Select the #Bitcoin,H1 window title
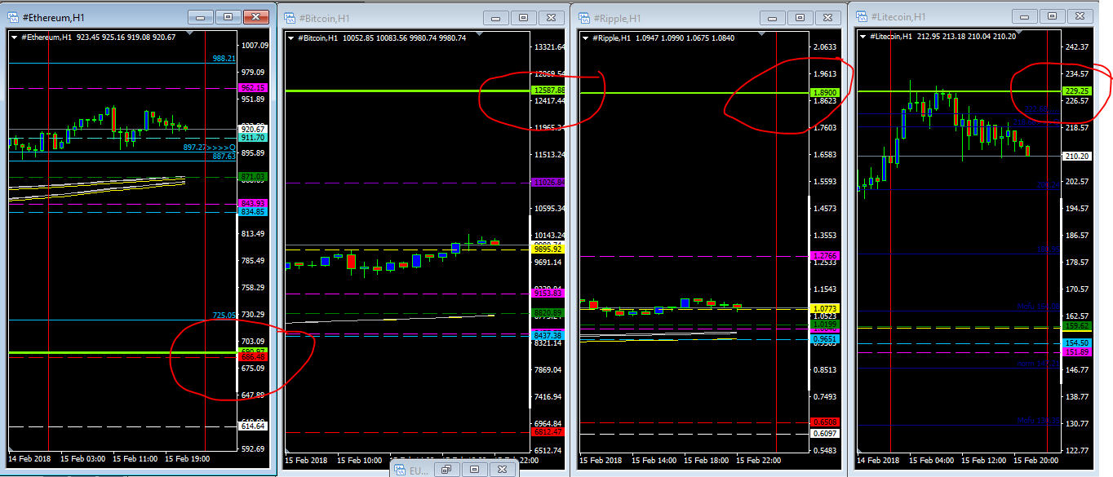Image resolution: width=1113 pixels, height=477 pixels. (325, 17)
